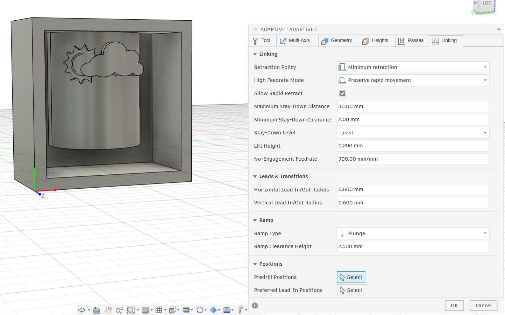Open Grid and Snaps dropdown arrow

[165, 310]
